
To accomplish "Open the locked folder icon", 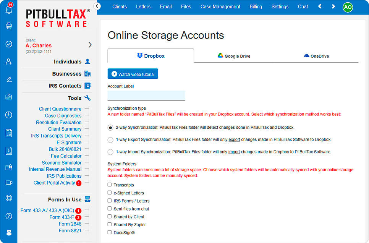I will point(9,167).
